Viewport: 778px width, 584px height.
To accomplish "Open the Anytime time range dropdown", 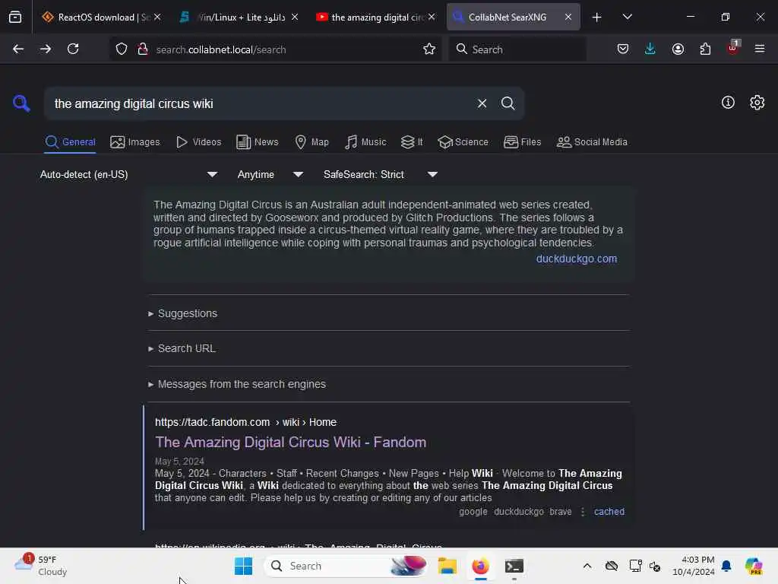I will 270,174.
